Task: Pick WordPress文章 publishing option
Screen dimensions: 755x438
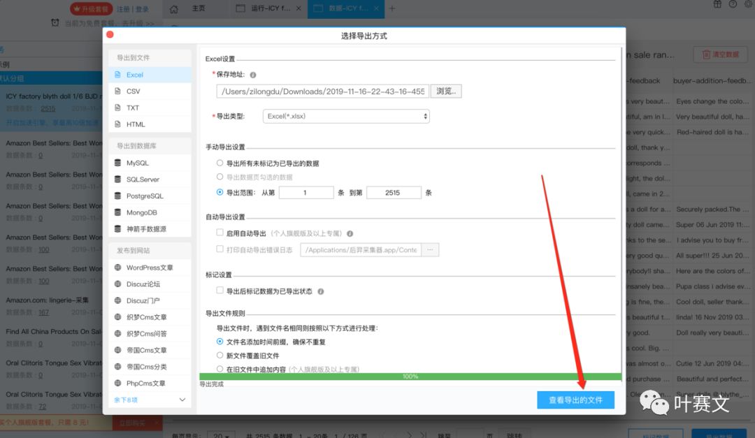Action: pos(149,268)
